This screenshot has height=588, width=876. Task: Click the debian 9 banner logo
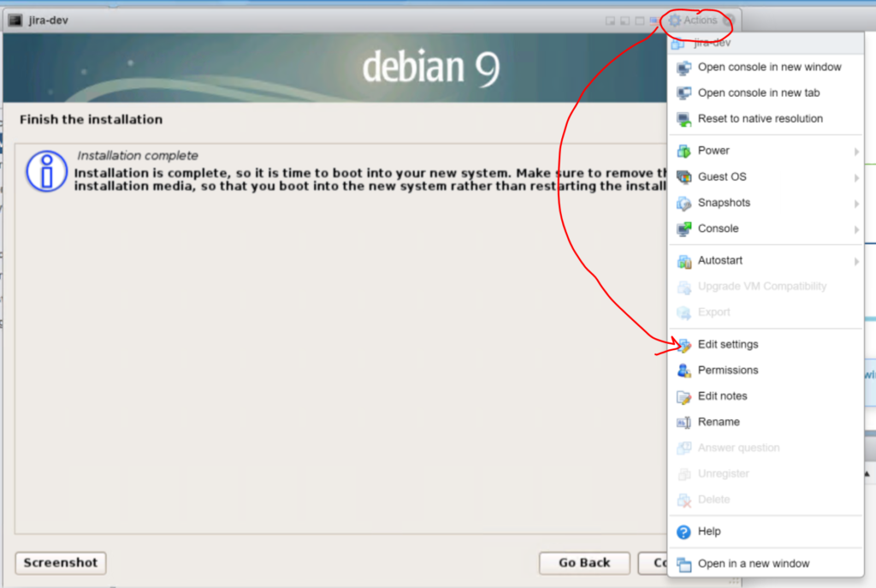[431, 68]
